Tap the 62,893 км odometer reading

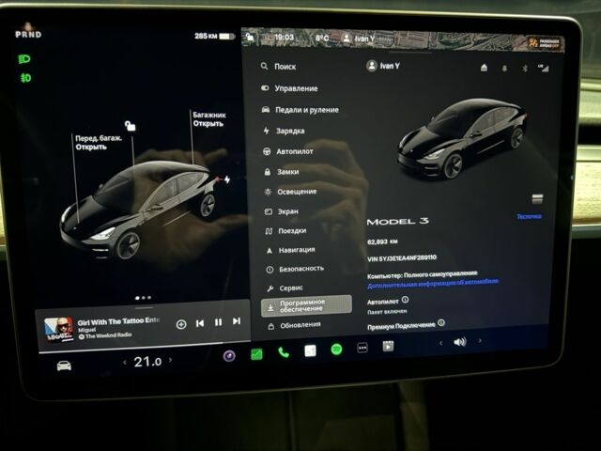coord(382,242)
